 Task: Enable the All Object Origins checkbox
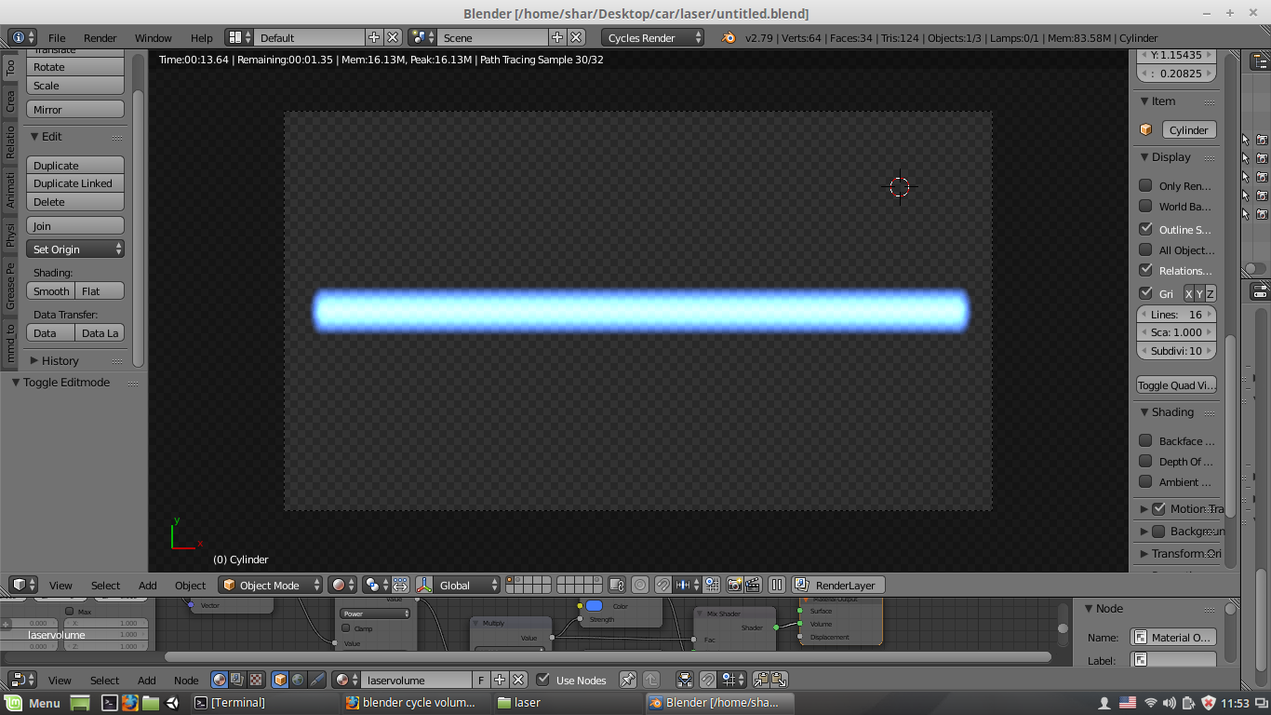click(x=1145, y=250)
